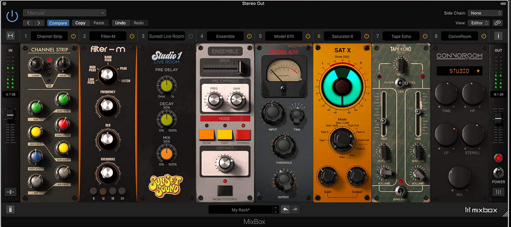Viewport: 511px width, 227px height.
Task: Open the View Editor dropdown
Action: 478,23
